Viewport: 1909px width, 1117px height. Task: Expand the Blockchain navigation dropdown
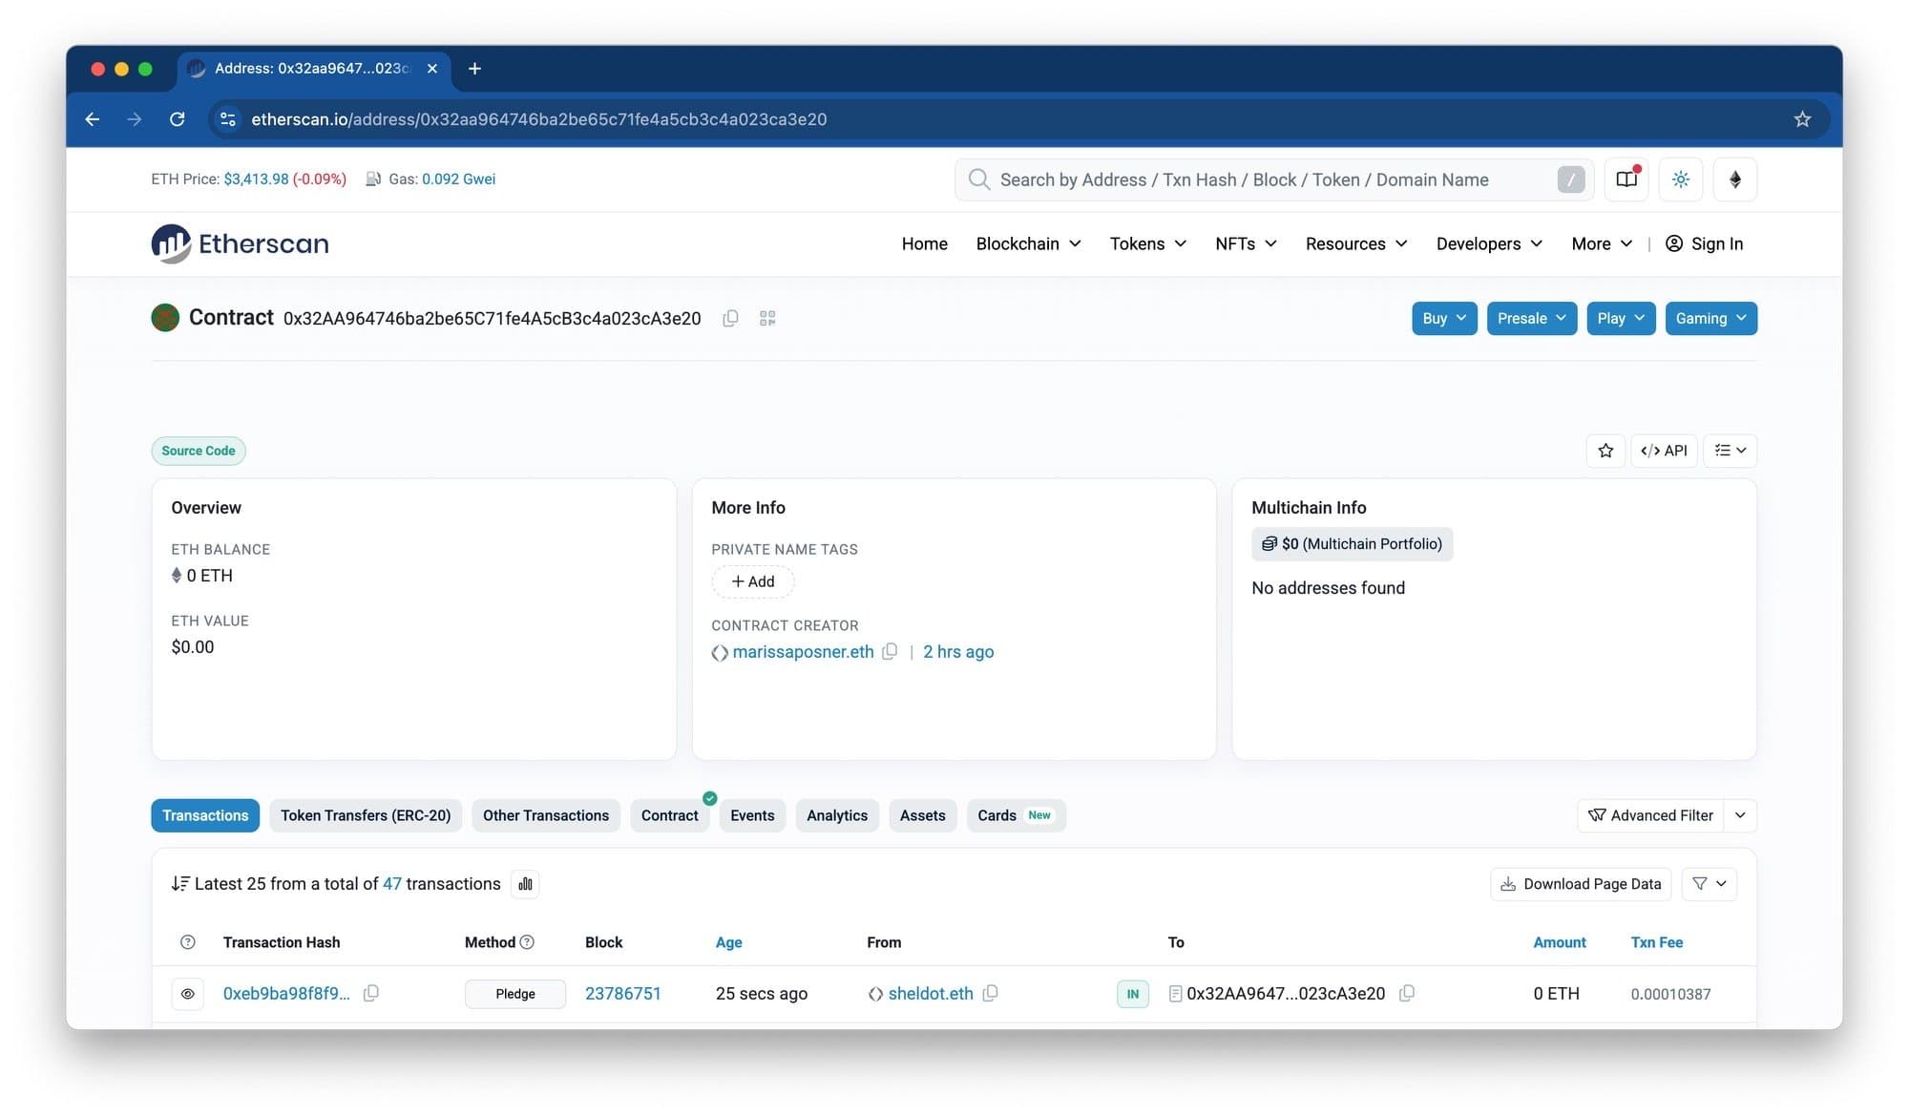click(x=1028, y=243)
